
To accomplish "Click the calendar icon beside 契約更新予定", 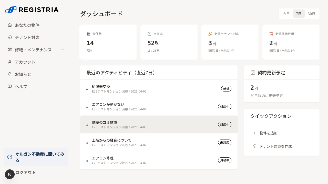I will pos(252,72).
